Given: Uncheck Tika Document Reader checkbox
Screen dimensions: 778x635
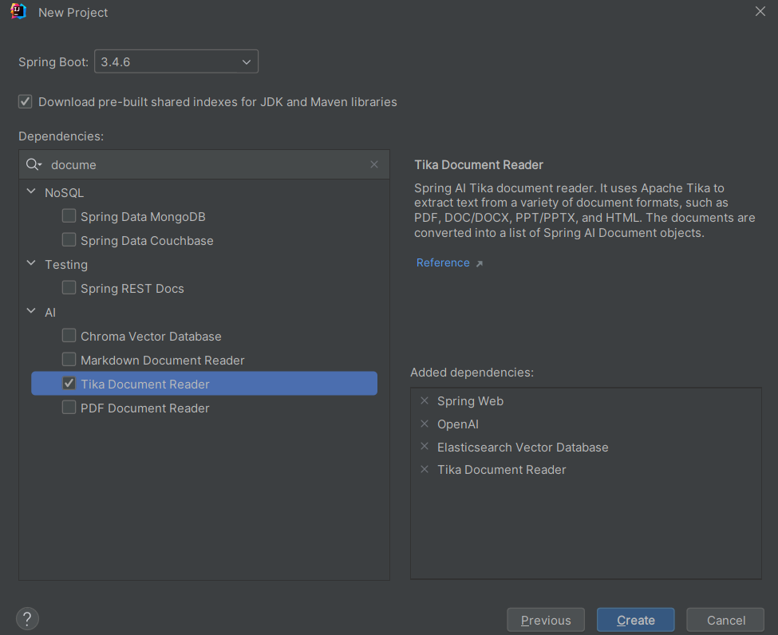Looking at the screenshot, I should tap(69, 383).
